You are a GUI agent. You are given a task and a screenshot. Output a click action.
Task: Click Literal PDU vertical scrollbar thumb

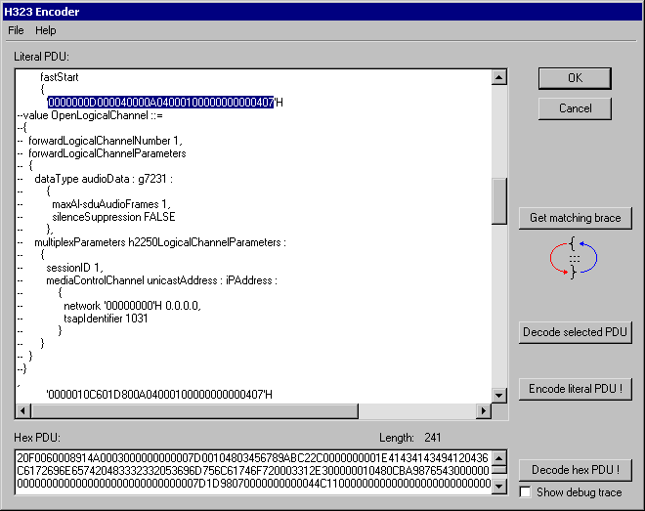[499, 201]
